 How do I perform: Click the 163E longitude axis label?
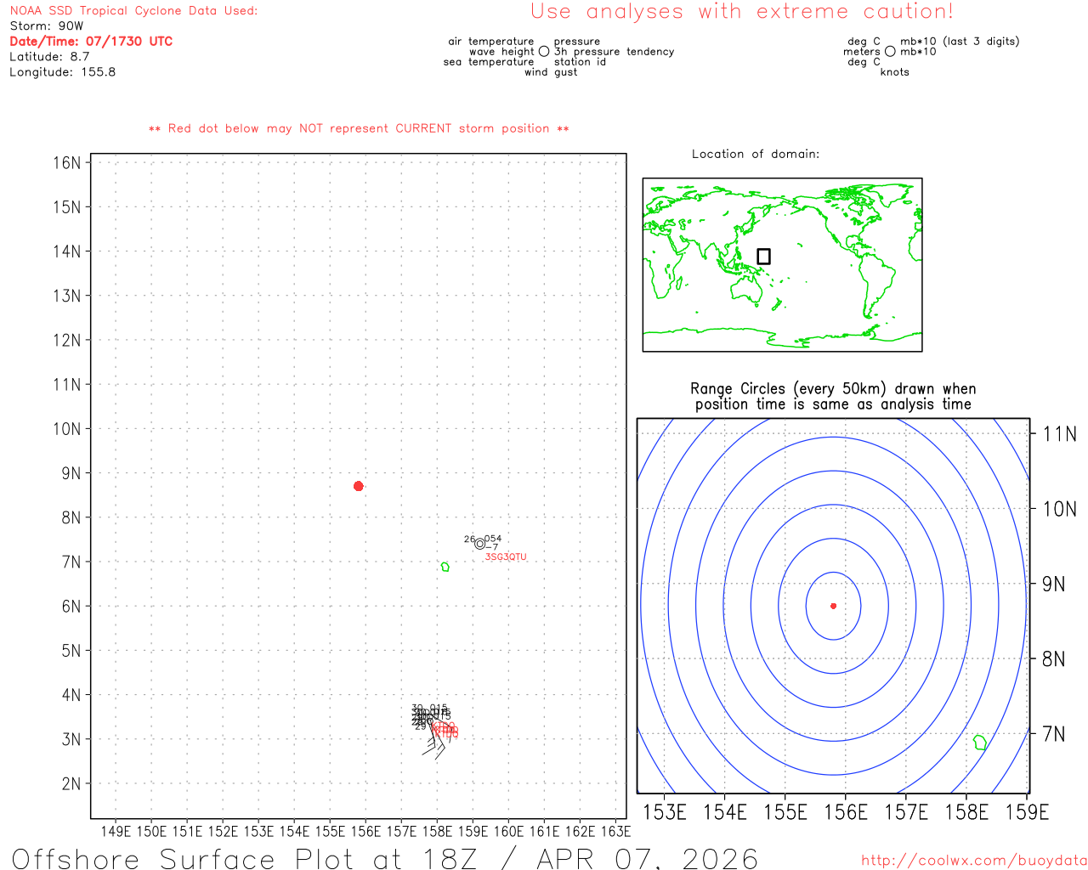[615, 831]
